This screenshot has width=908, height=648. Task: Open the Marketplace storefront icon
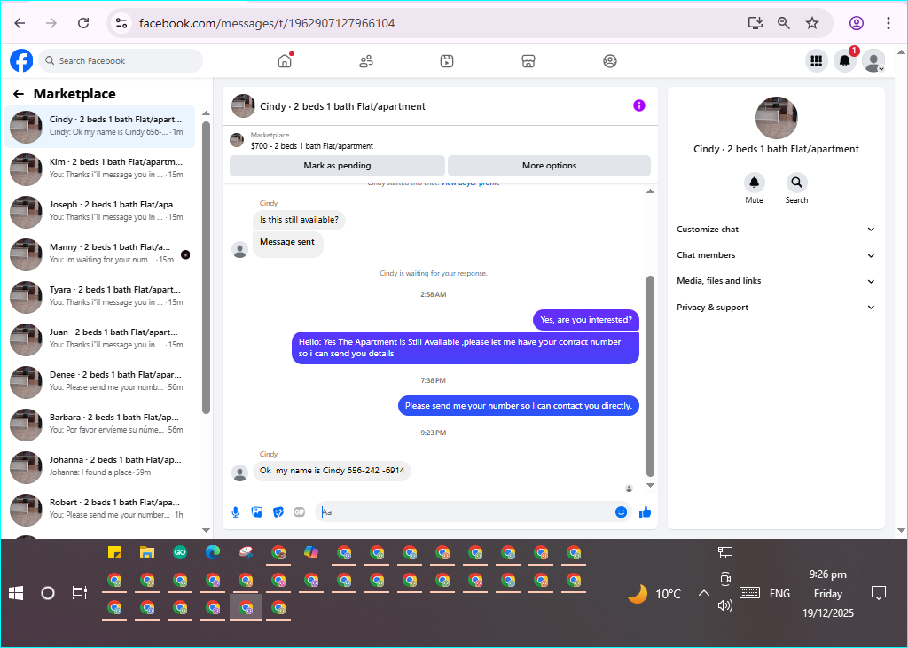pyautogui.click(x=528, y=61)
